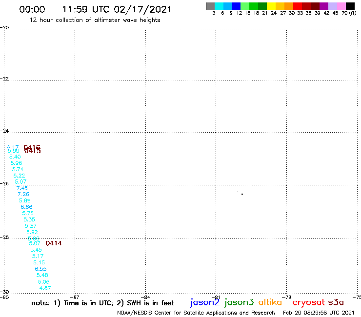Click the -28 latitude axis label

click(x=4, y=238)
